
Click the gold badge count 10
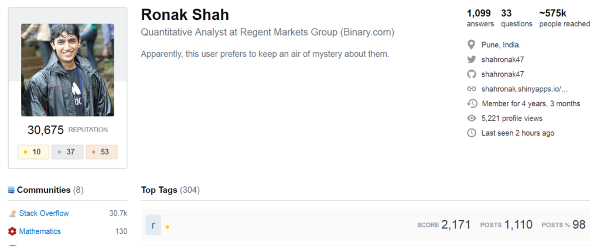(x=33, y=152)
